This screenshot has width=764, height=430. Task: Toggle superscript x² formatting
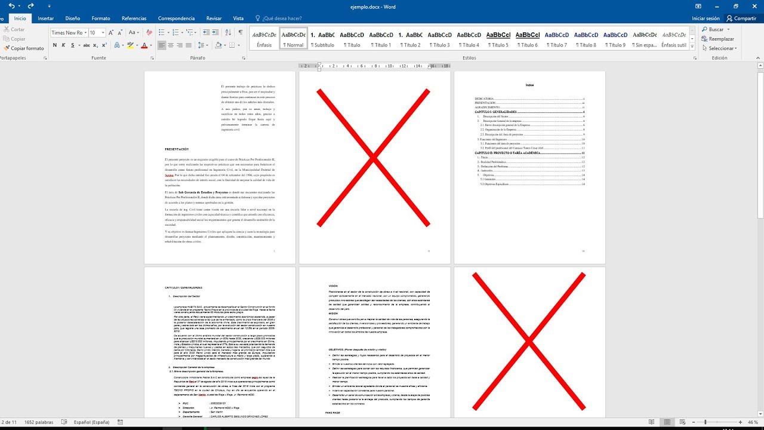tap(104, 45)
